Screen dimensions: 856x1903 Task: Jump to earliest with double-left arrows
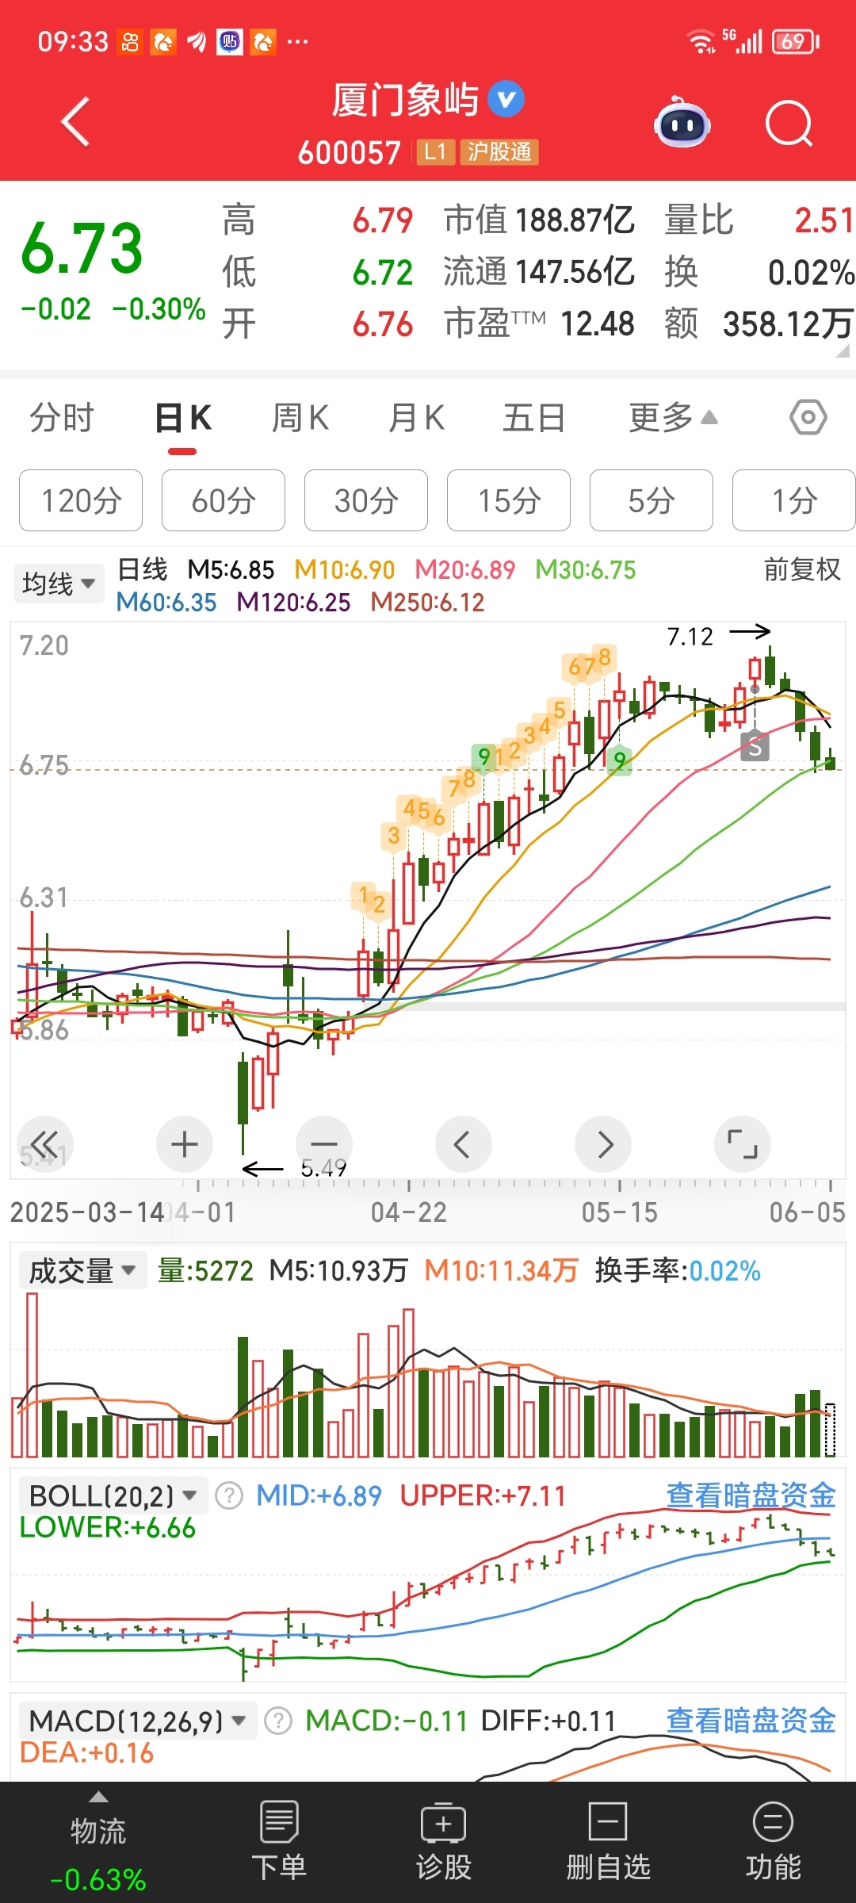click(x=44, y=1144)
